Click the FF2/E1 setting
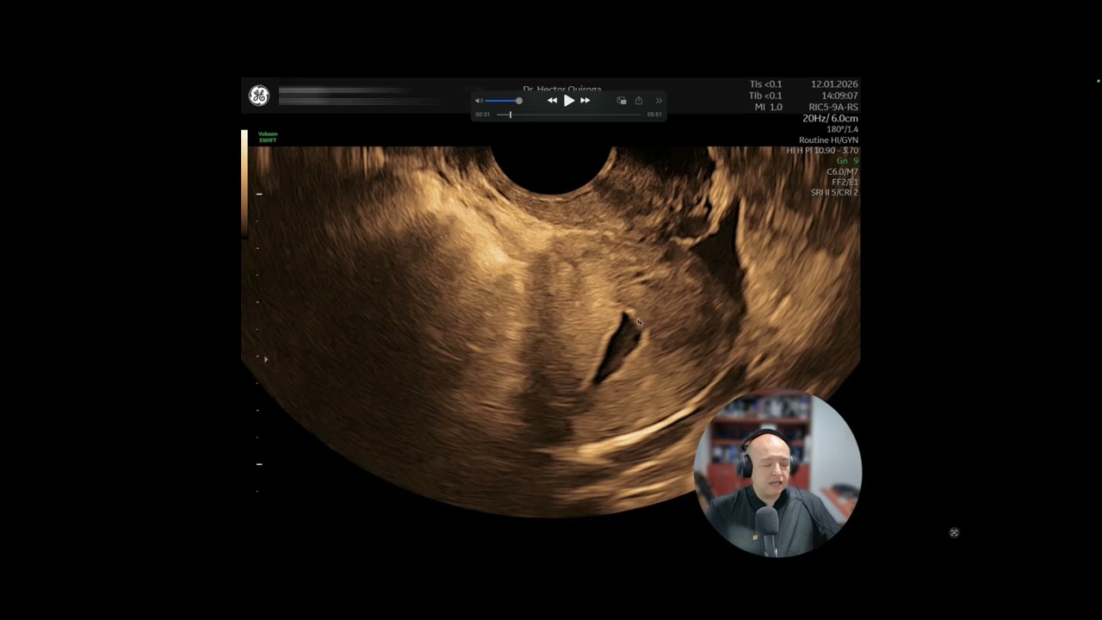 [x=845, y=183]
